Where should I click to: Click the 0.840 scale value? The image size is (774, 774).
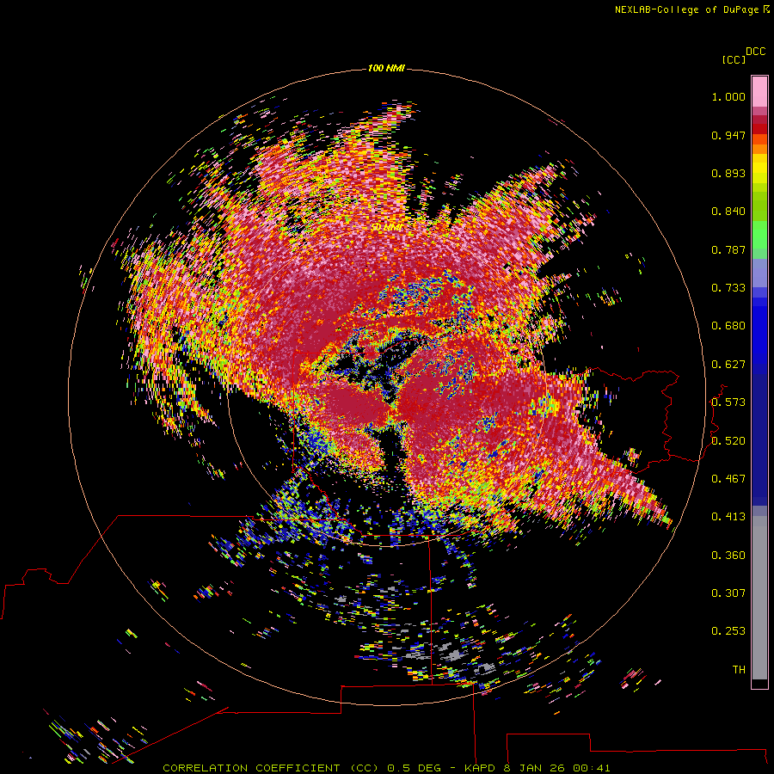tap(728, 212)
